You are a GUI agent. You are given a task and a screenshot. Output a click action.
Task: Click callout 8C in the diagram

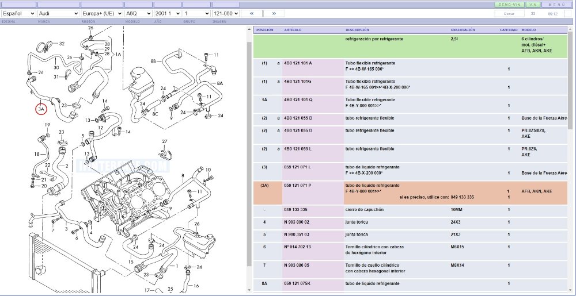[x=156, y=114]
